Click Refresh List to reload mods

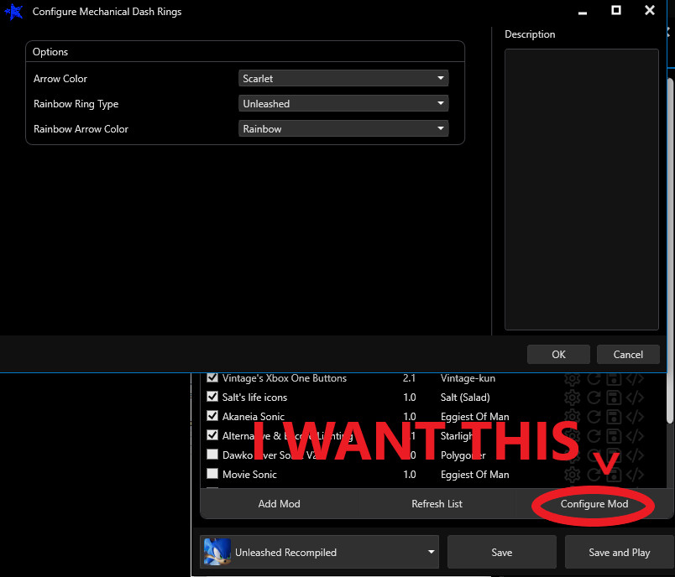click(x=437, y=504)
